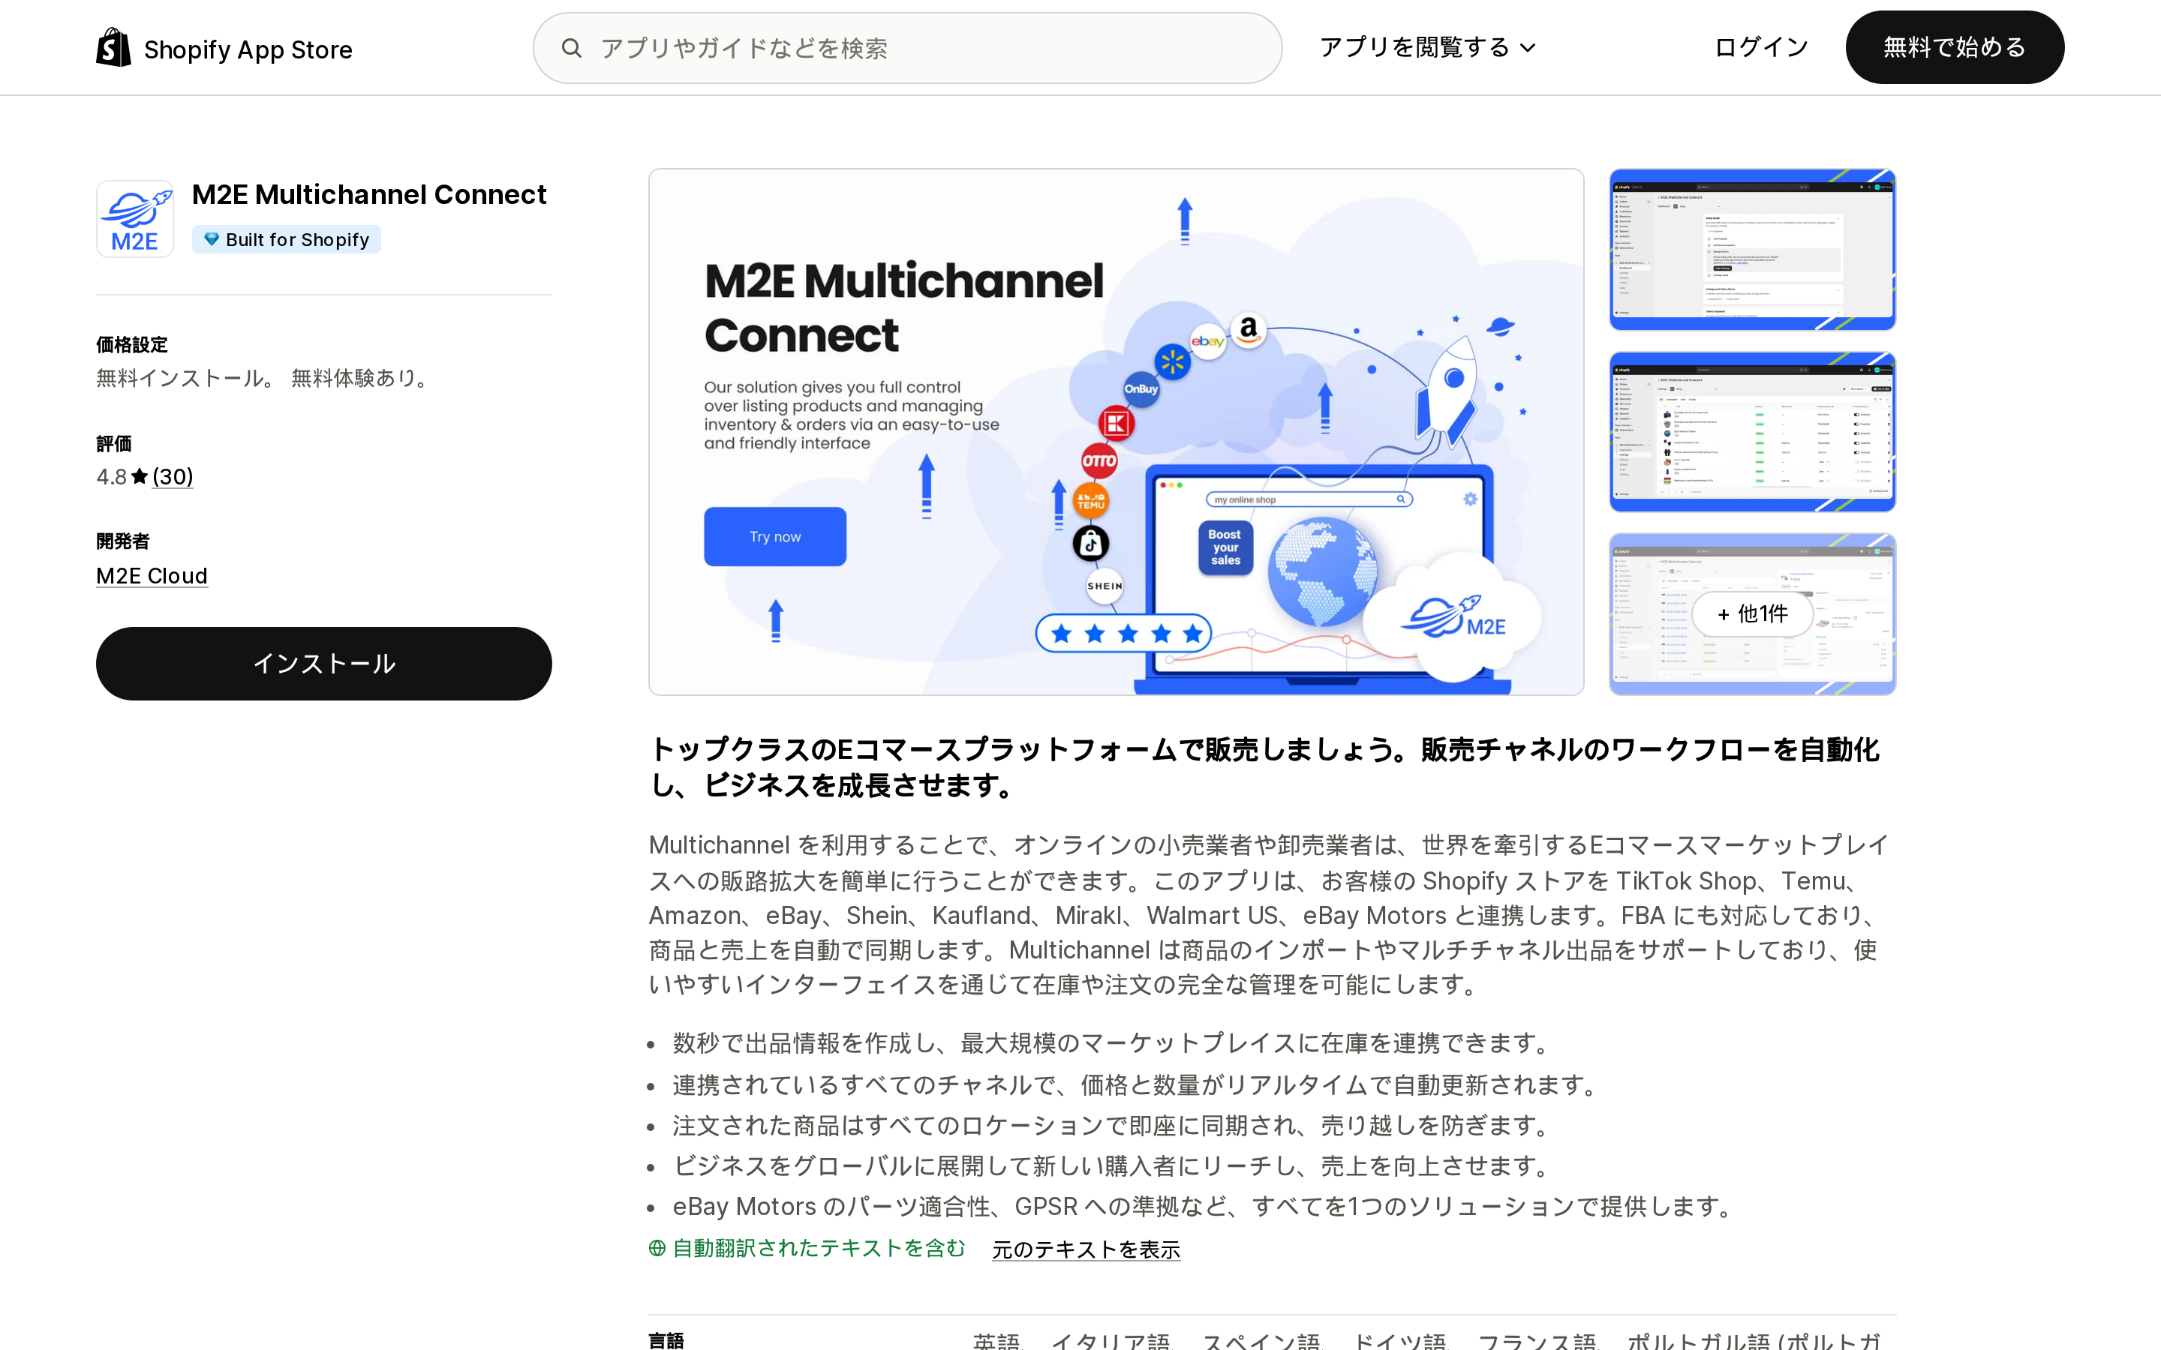This screenshot has width=2161, height=1350.
Task: Click the search magnifier icon
Action: point(572,48)
